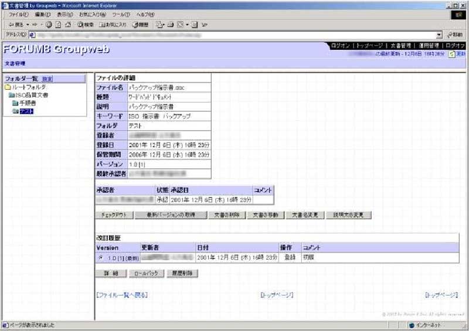Click the 文書の削除 button

tap(227, 215)
